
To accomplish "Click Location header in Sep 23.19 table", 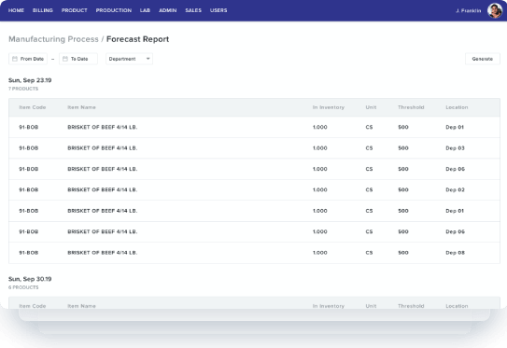I will (x=457, y=107).
